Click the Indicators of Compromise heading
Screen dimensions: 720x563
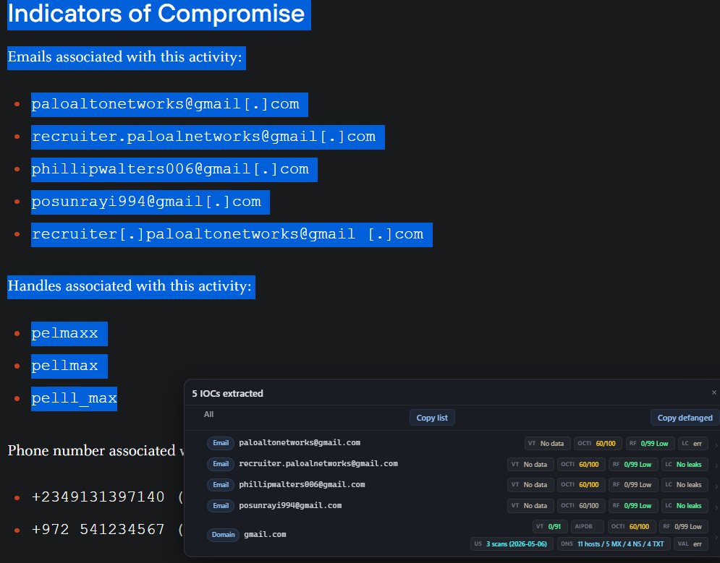156,14
